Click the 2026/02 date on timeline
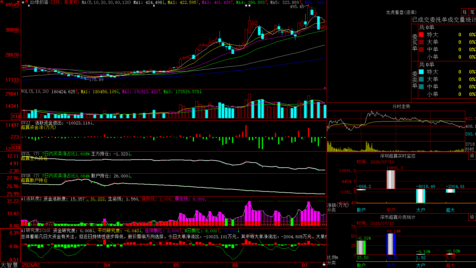Image resolution: width=476 pixels, height=268 pixels. point(31,265)
